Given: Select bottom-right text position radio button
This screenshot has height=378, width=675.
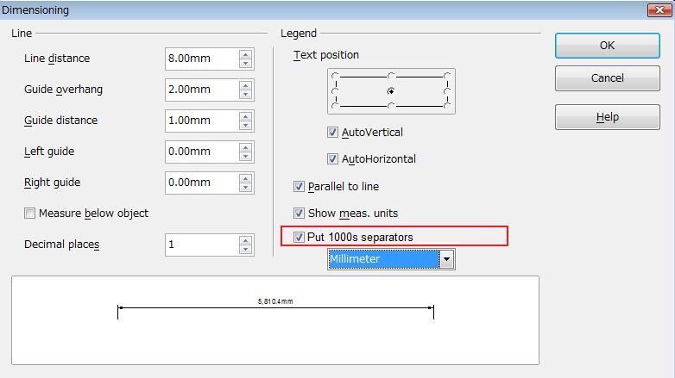Looking at the screenshot, I should point(447,106).
